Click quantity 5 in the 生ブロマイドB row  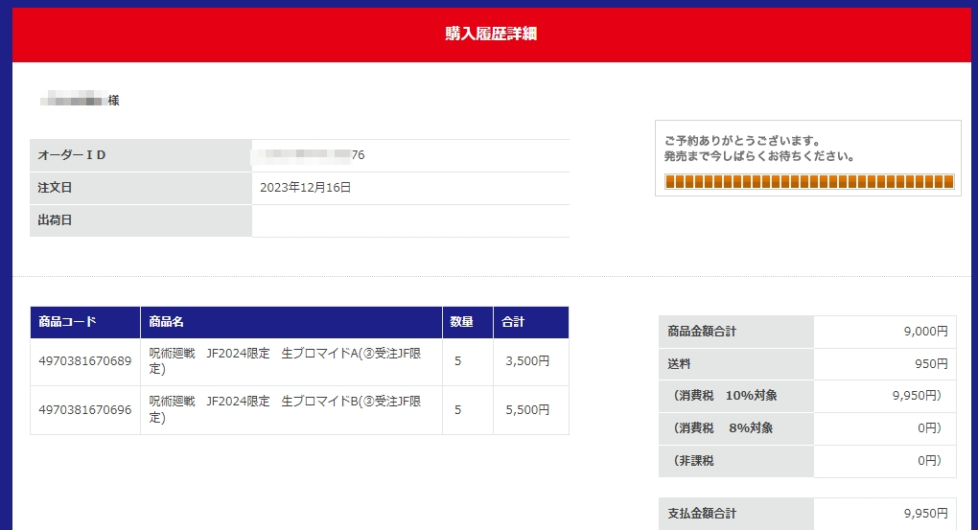pyautogui.click(x=457, y=409)
